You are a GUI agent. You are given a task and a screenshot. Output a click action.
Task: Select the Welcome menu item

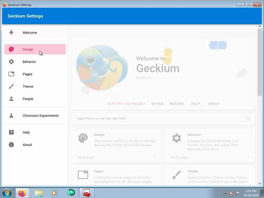pyautogui.click(x=35, y=32)
